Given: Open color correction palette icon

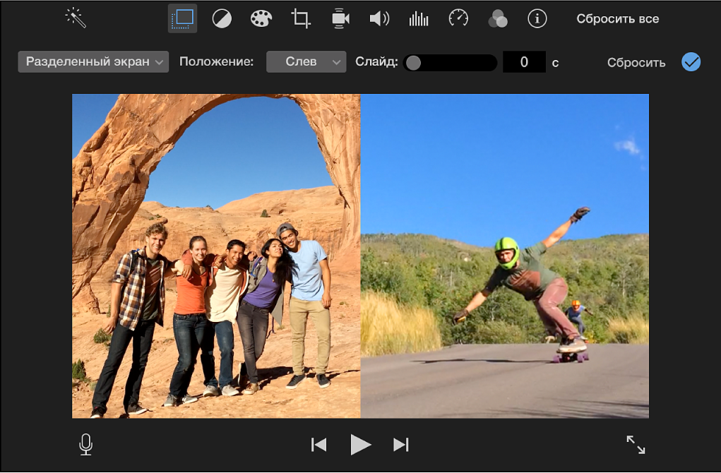Looking at the screenshot, I should click(261, 19).
